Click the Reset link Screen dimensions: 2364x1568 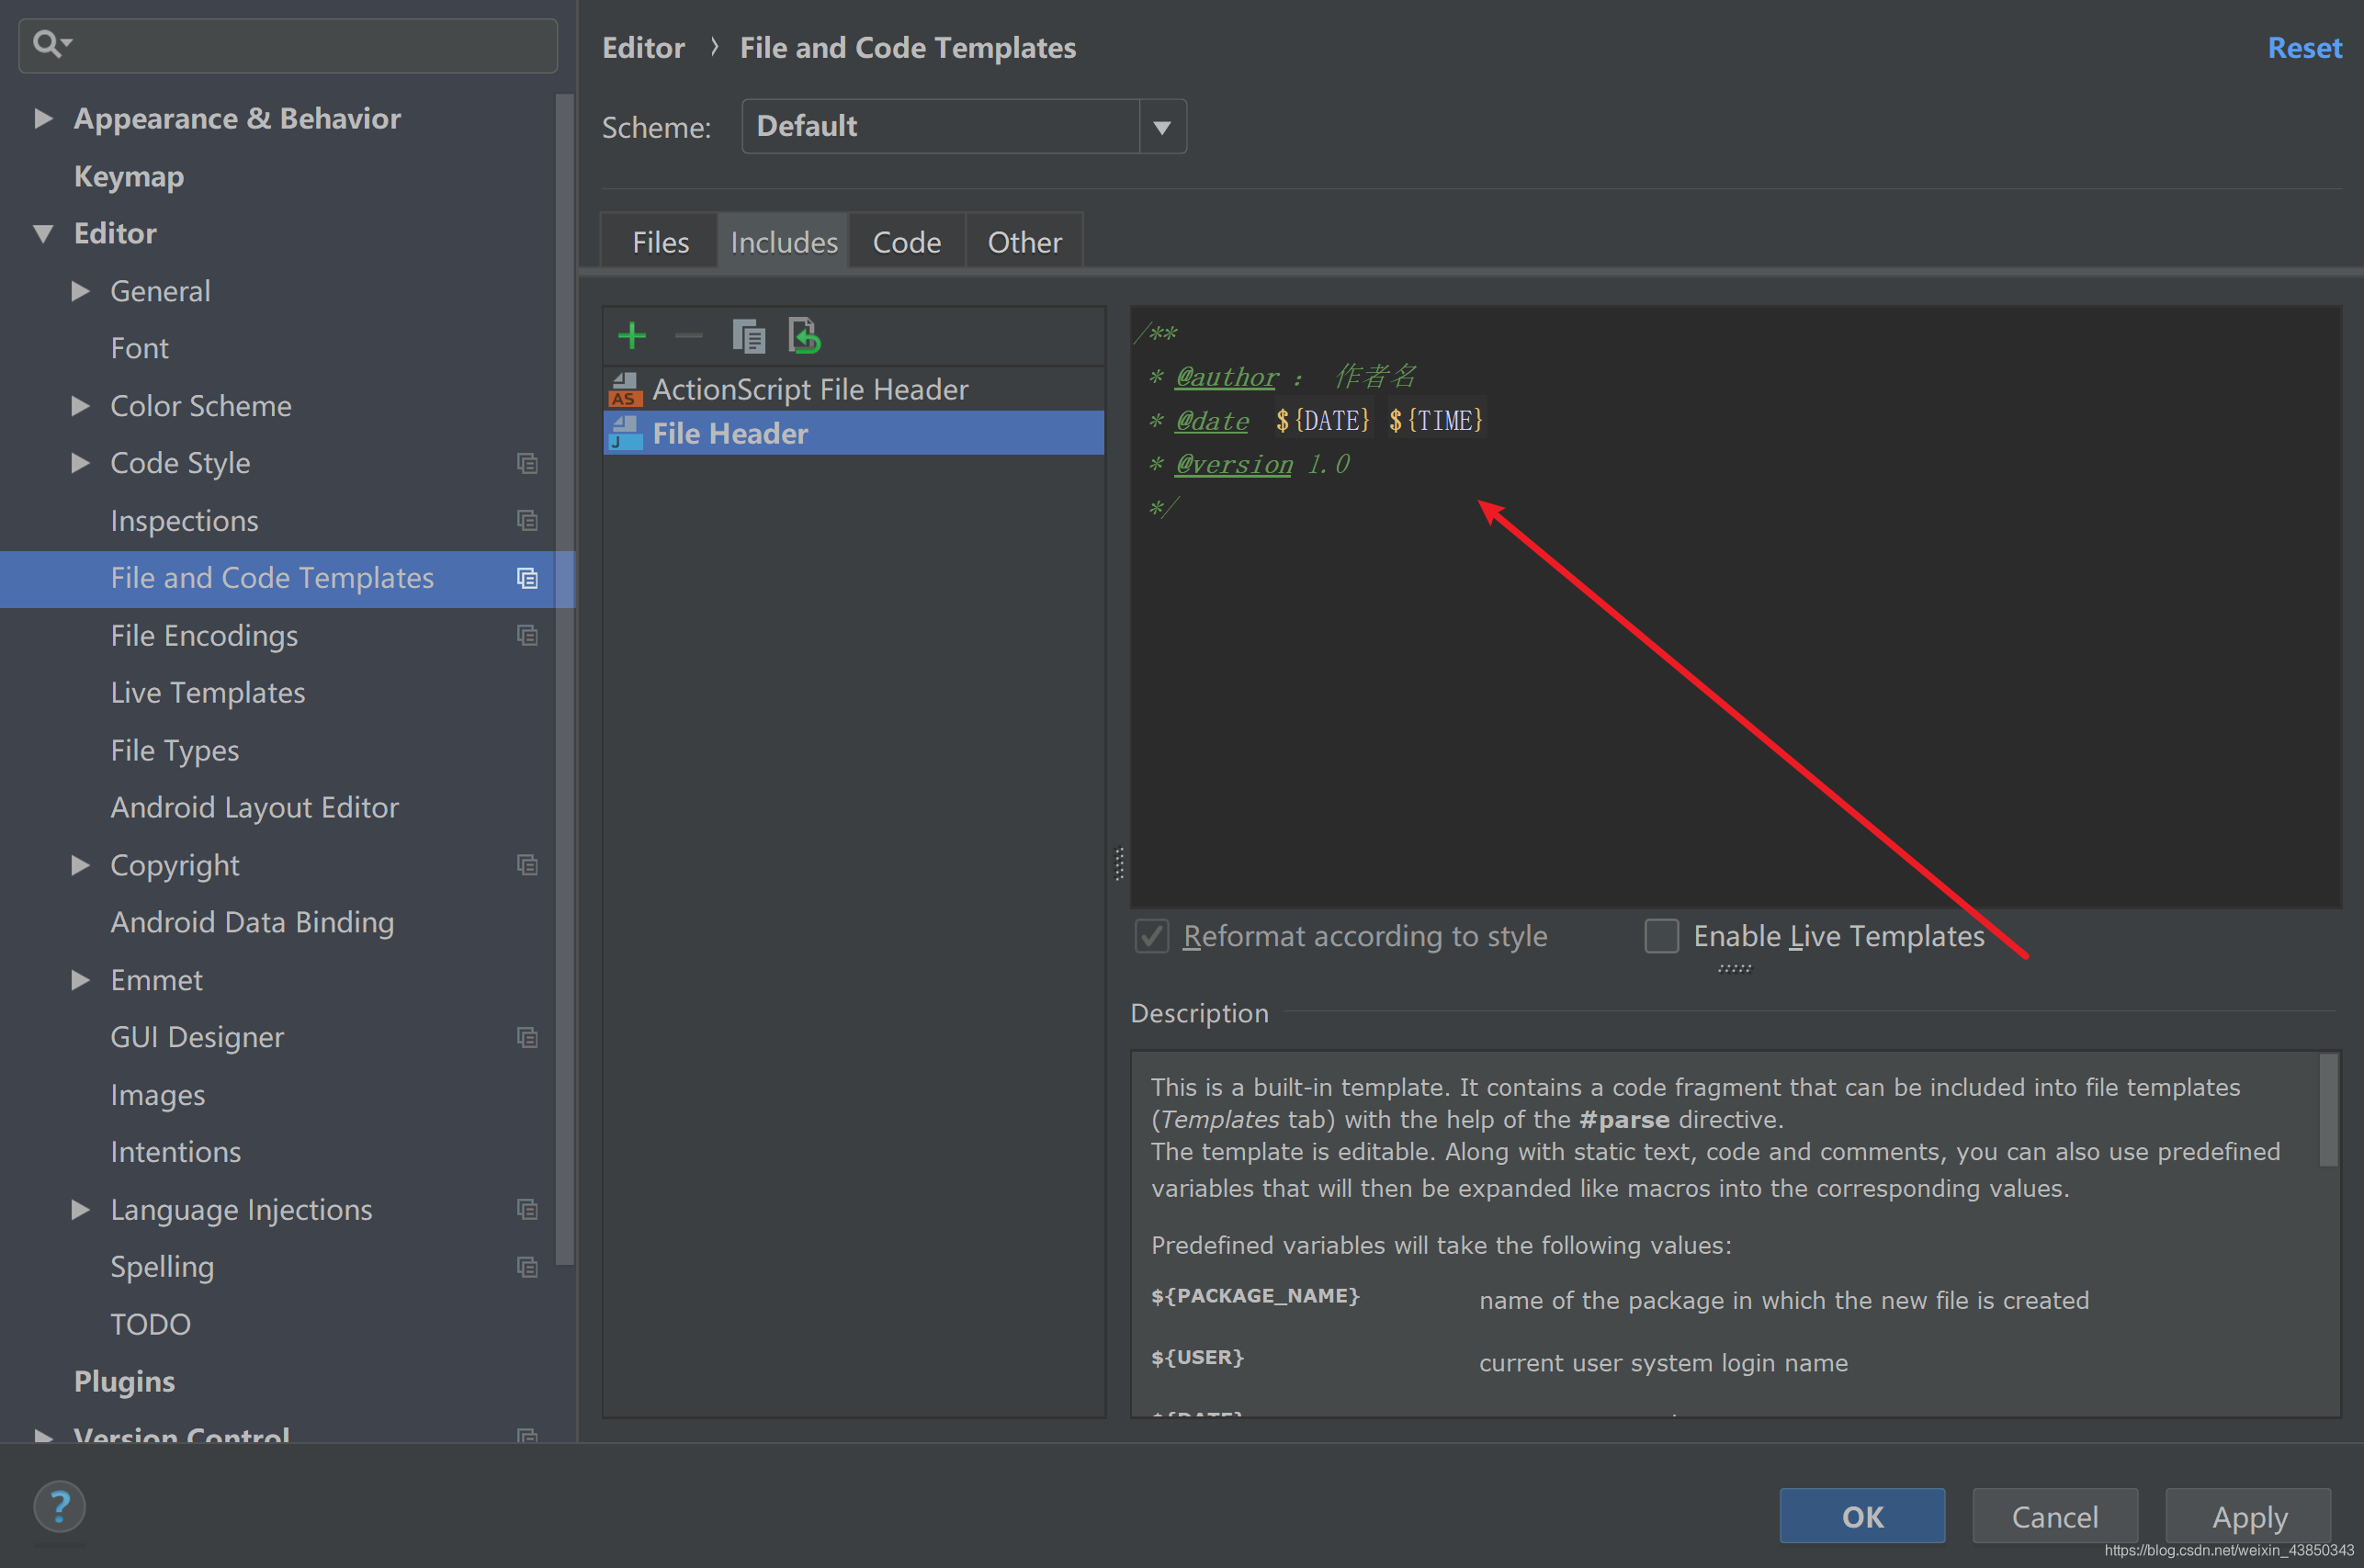2304,48
